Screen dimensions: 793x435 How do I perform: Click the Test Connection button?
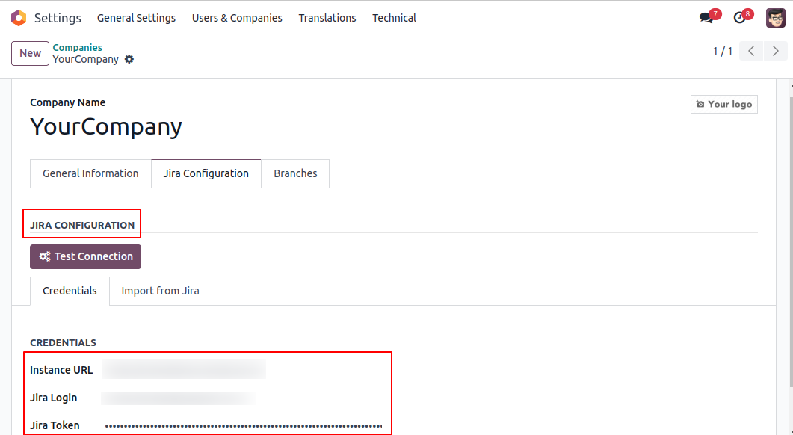(x=85, y=256)
